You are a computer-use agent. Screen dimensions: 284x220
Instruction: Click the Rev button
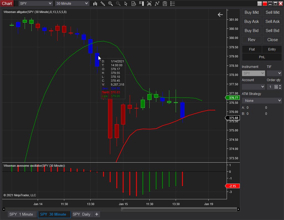252,40
